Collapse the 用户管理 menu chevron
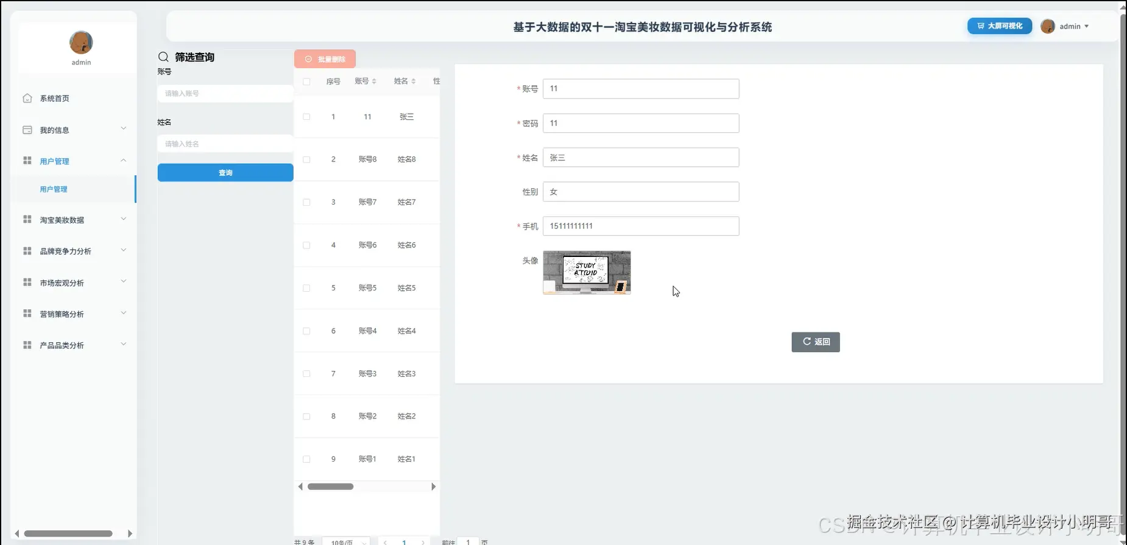 click(x=124, y=160)
